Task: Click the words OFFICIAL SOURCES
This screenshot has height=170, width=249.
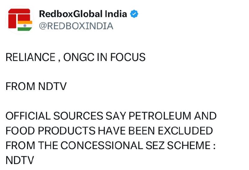Action: point(54,116)
